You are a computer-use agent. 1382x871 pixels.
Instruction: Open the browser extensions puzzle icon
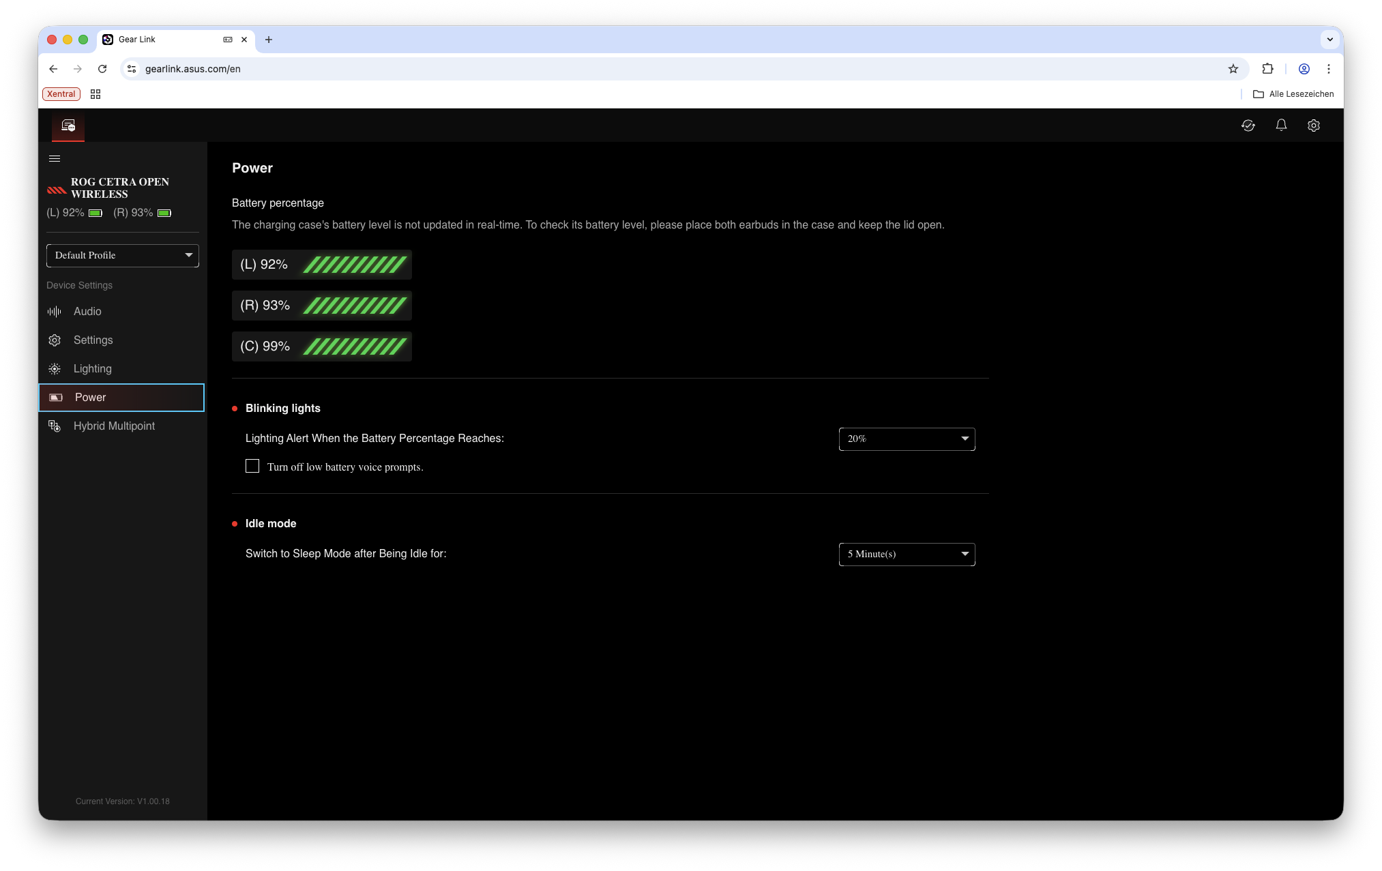point(1267,69)
